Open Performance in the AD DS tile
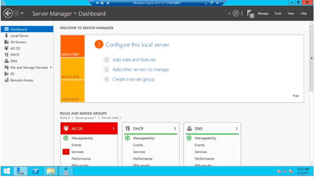 (81, 158)
